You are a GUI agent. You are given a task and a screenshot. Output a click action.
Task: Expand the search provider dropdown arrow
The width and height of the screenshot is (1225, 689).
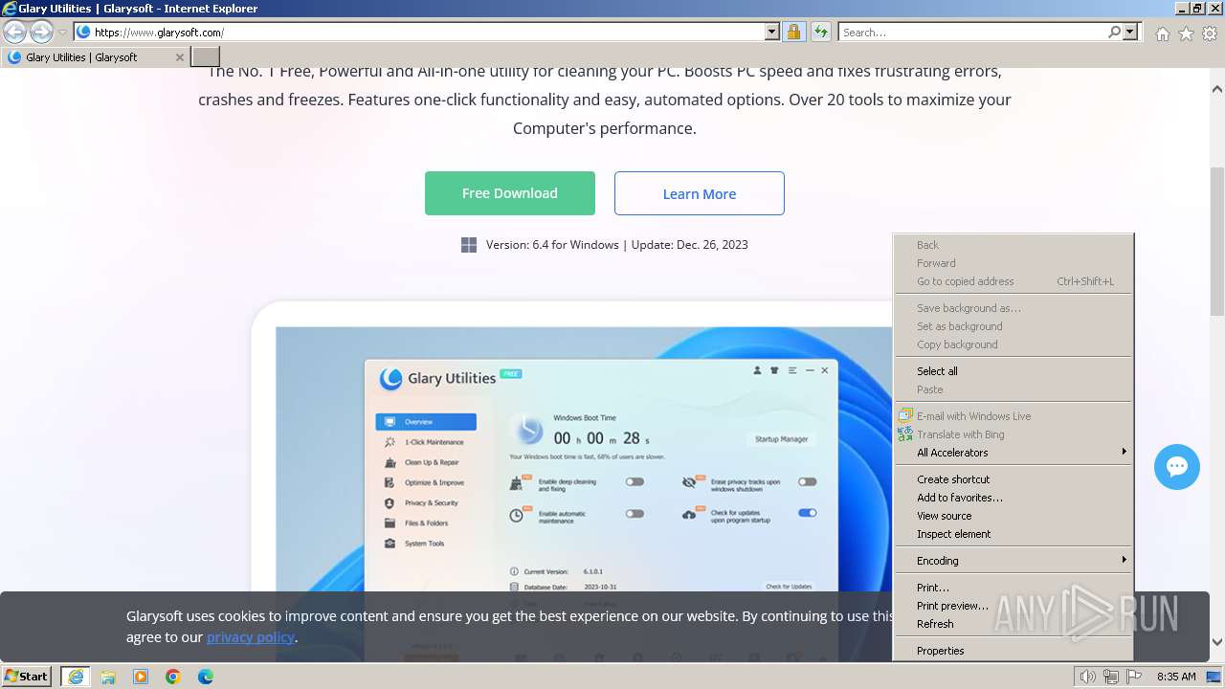tap(1130, 32)
